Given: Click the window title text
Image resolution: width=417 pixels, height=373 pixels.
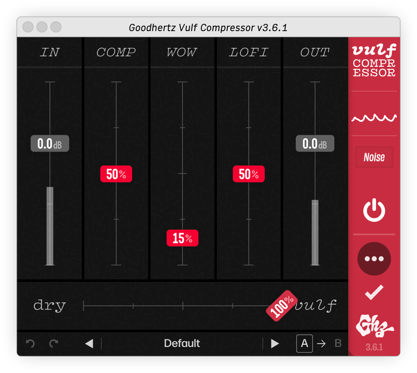Looking at the screenshot, I should click(x=208, y=27).
